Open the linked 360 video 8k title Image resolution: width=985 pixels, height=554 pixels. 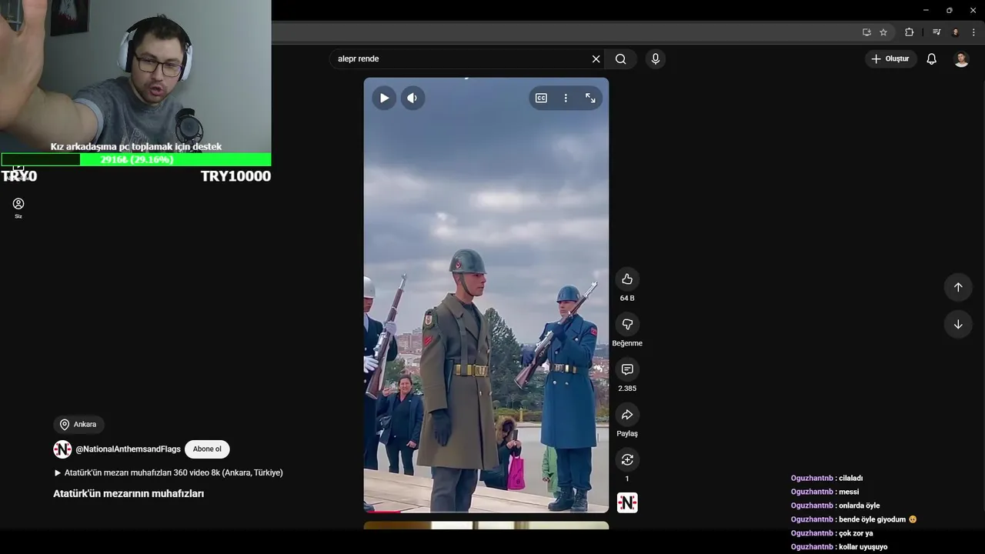(x=168, y=472)
